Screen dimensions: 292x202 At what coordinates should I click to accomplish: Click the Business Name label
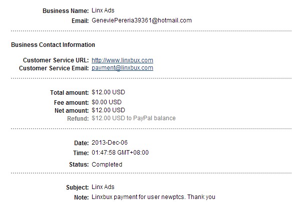pyautogui.click(x=66, y=11)
